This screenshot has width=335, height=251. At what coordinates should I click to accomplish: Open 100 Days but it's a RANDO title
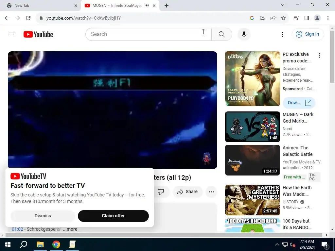pyautogui.click(x=297, y=224)
